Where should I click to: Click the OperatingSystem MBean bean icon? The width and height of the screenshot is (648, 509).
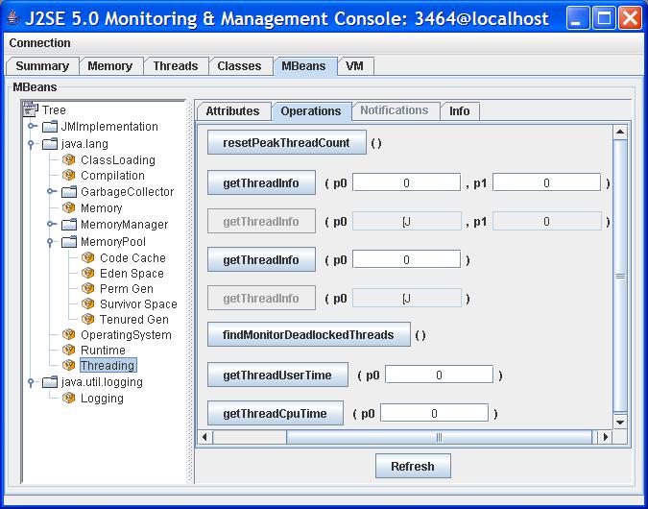coord(69,335)
